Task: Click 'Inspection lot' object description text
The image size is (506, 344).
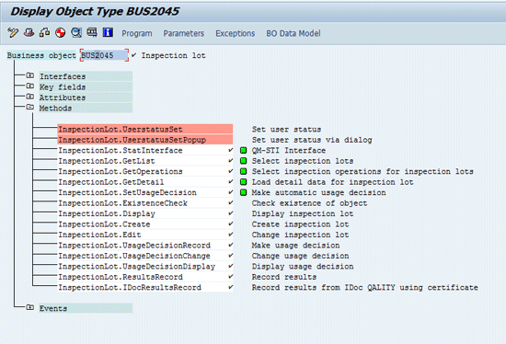Action: 173,55
